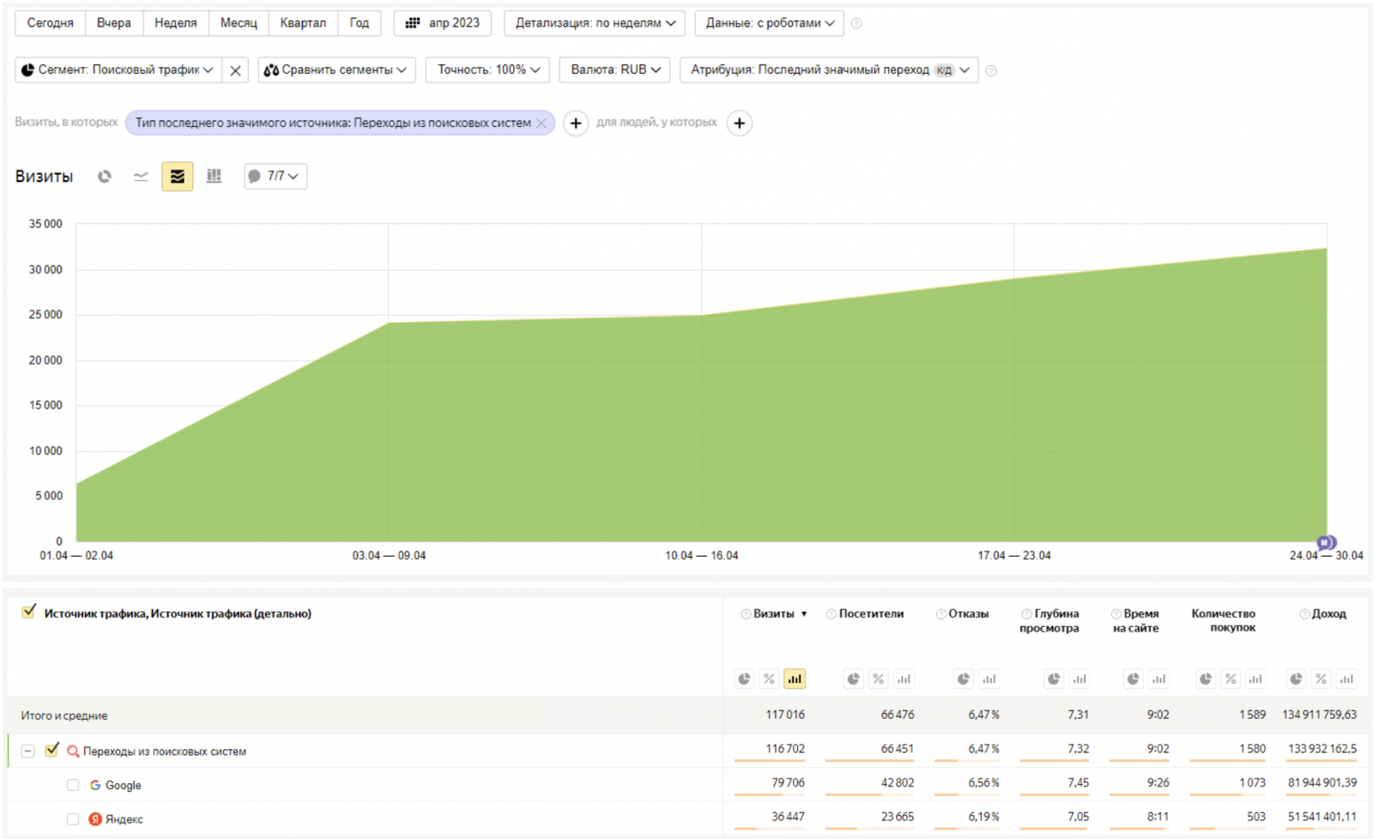
Task: Click the percent icon under Визиты column
Action: 769,679
